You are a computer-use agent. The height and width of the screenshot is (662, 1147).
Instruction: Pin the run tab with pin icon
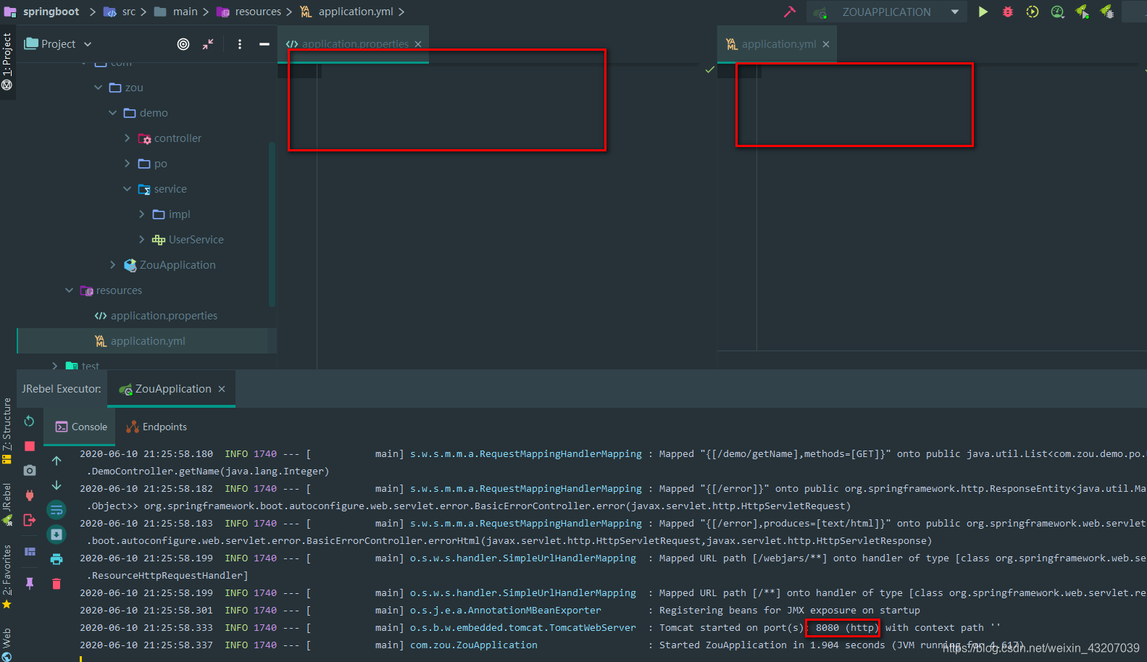click(x=30, y=584)
